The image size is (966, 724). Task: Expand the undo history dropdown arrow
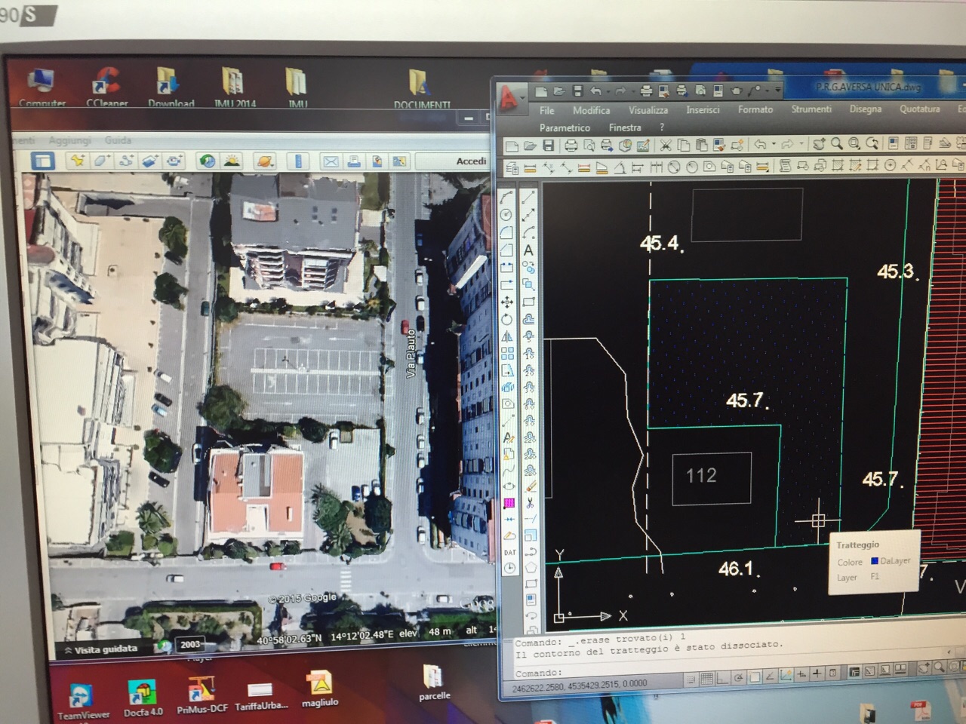773,145
